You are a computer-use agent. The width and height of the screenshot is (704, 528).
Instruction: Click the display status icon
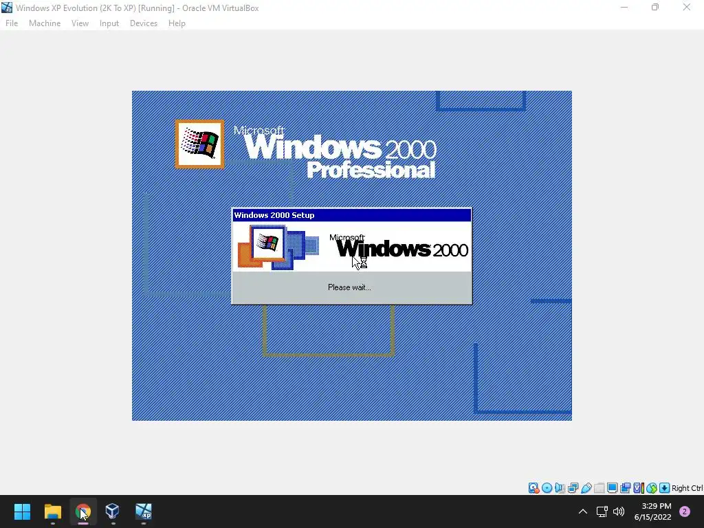(612, 488)
